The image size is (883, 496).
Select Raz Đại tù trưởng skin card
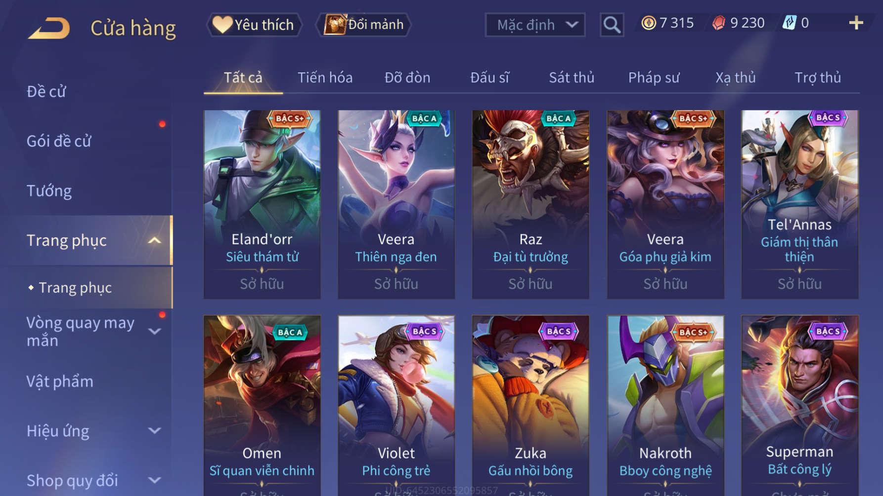point(530,204)
